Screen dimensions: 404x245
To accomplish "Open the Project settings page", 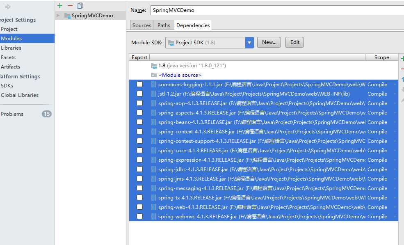I will (x=9, y=29).
